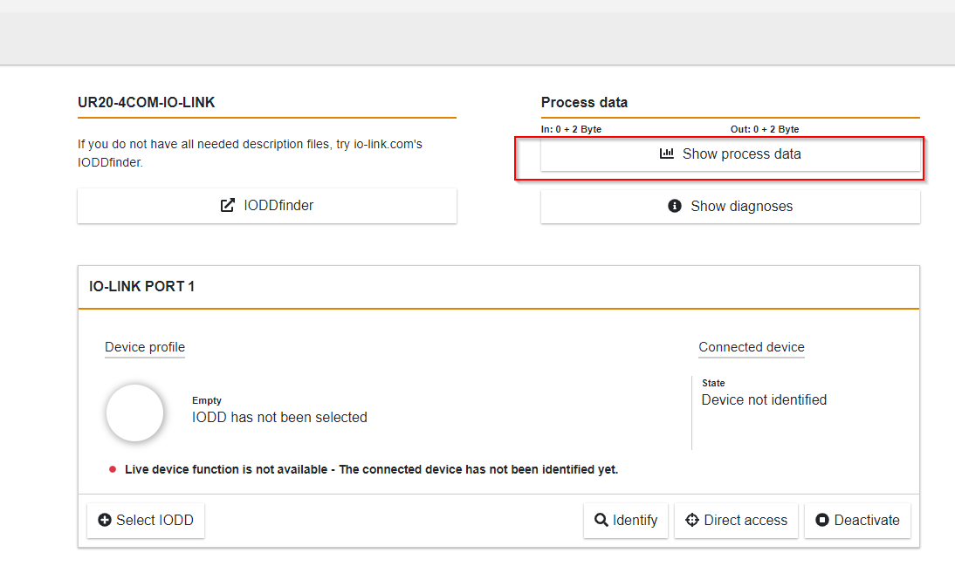Open Direct access for port 1
The width and height of the screenshot is (955, 573).
[736, 520]
